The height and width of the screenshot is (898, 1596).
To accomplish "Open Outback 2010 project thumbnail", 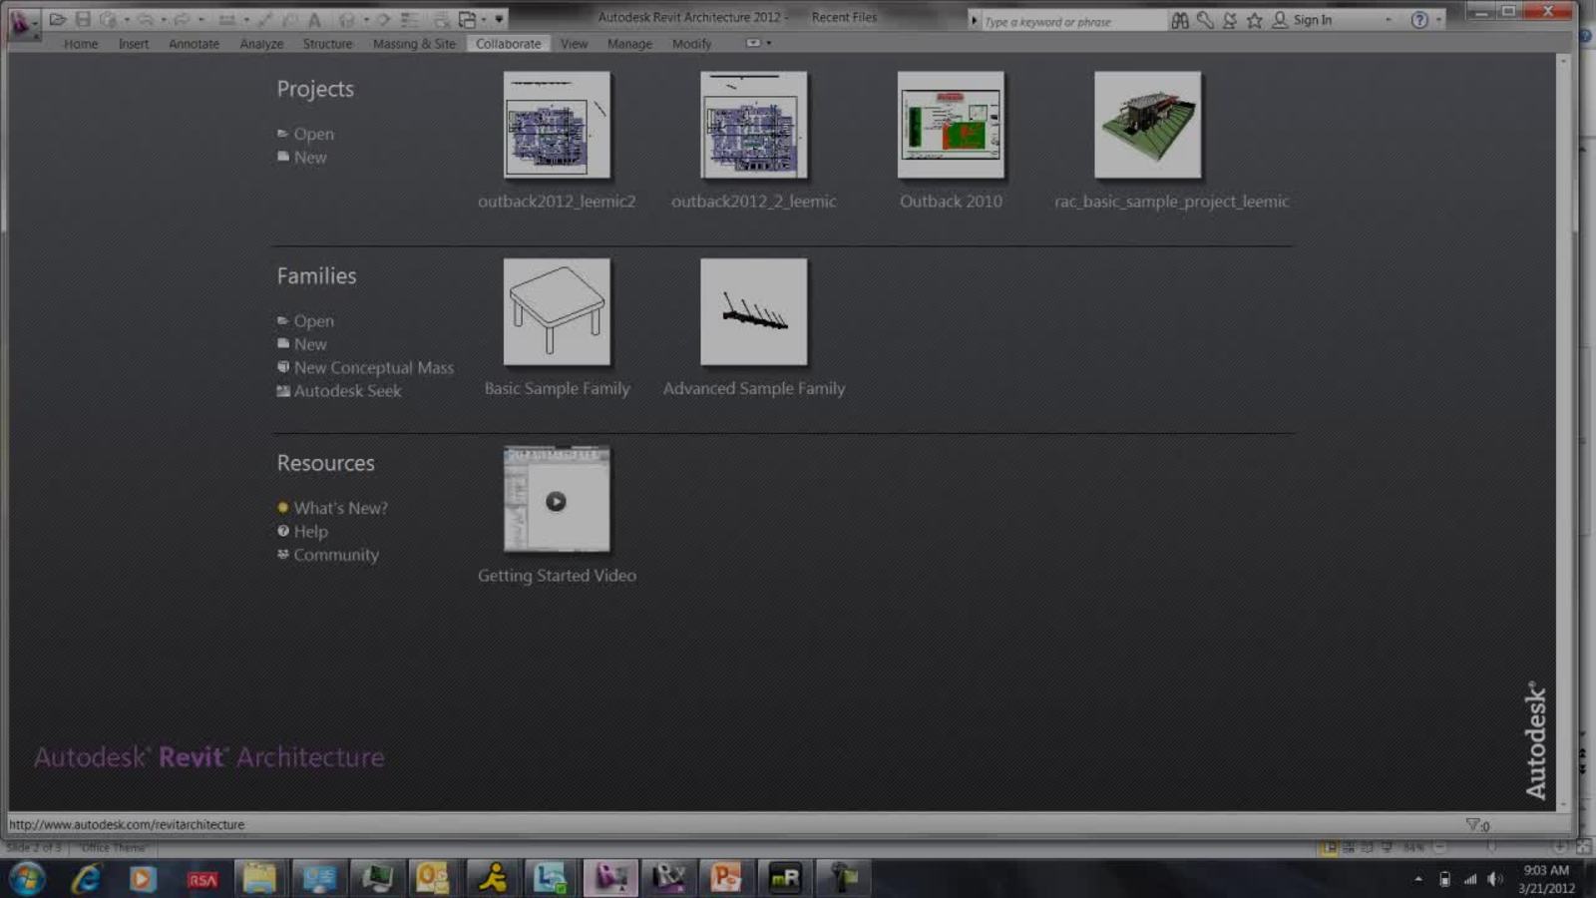I will click(x=951, y=125).
